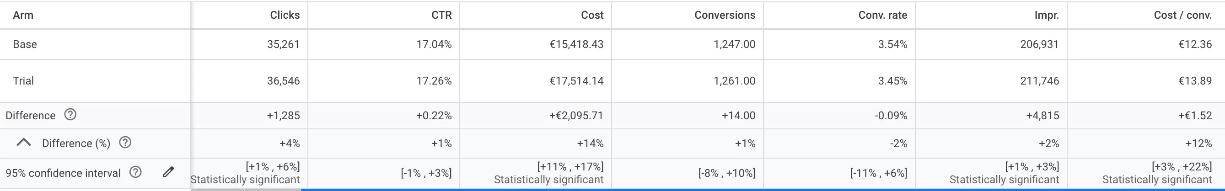
Task: Sort by Impr. column header
Action: (1047, 15)
